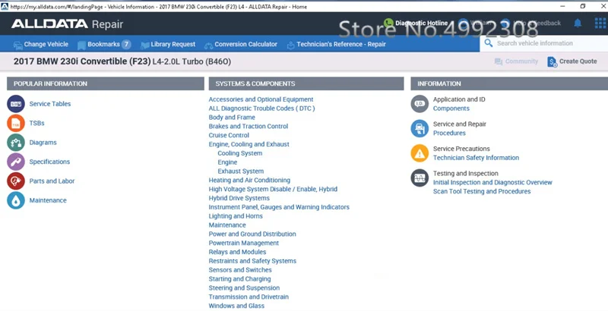The width and height of the screenshot is (608, 311).
Task: Click the search magnifier icon
Action: click(x=489, y=43)
